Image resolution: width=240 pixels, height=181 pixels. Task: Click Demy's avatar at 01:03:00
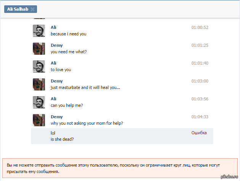point(39,84)
